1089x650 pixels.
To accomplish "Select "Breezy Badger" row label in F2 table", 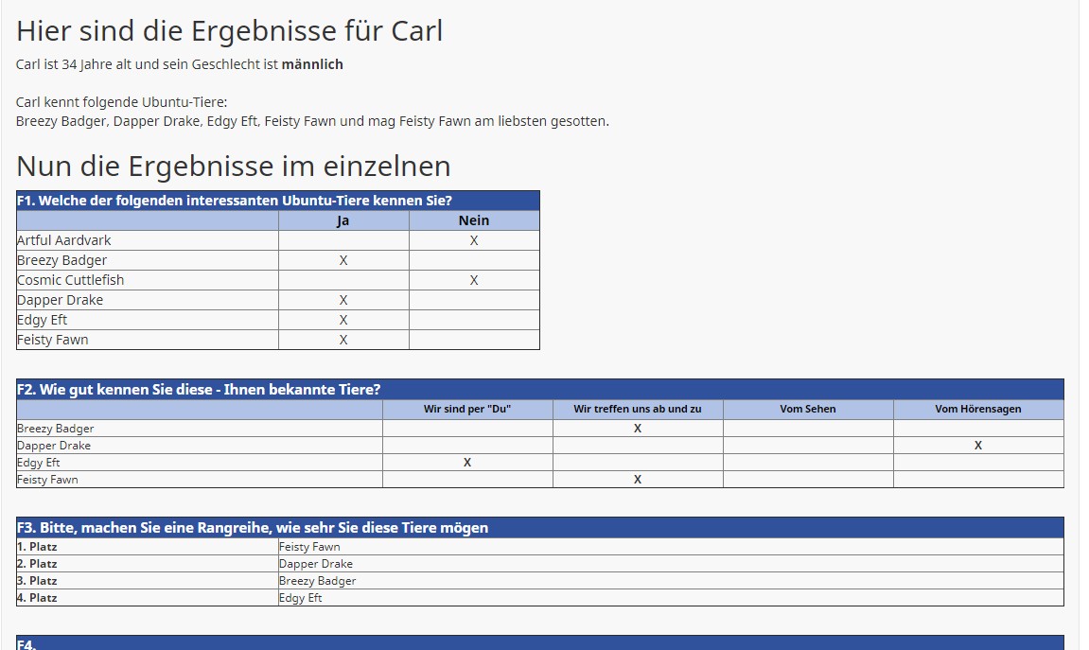I will 55,429.
